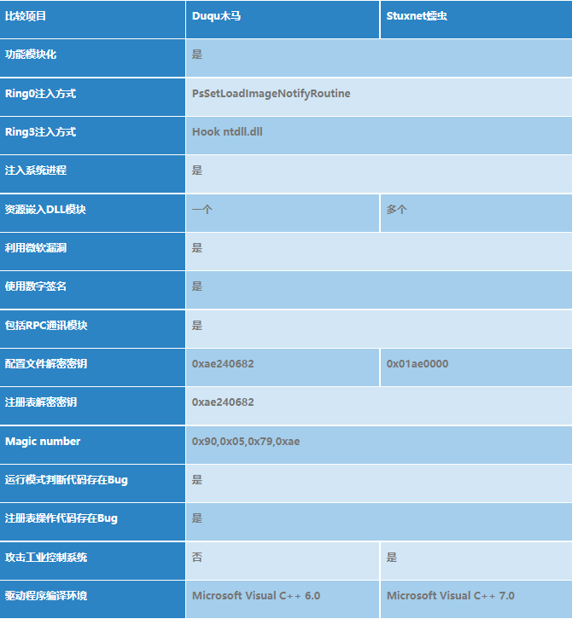Click '是' in the 包括RPC通讯模块 row
572x619 pixels.
click(x=197, y=326)
